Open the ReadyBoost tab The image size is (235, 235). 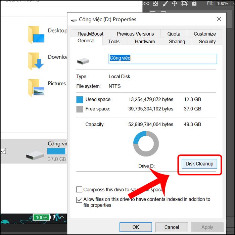point(90,34)
